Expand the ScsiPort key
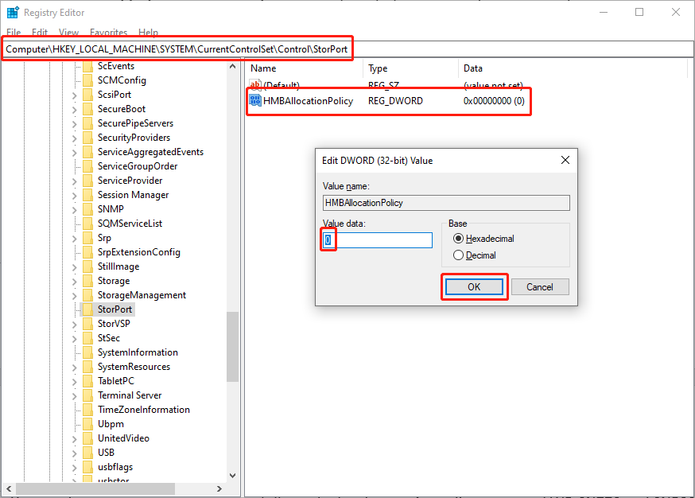 tap(75, 95)
